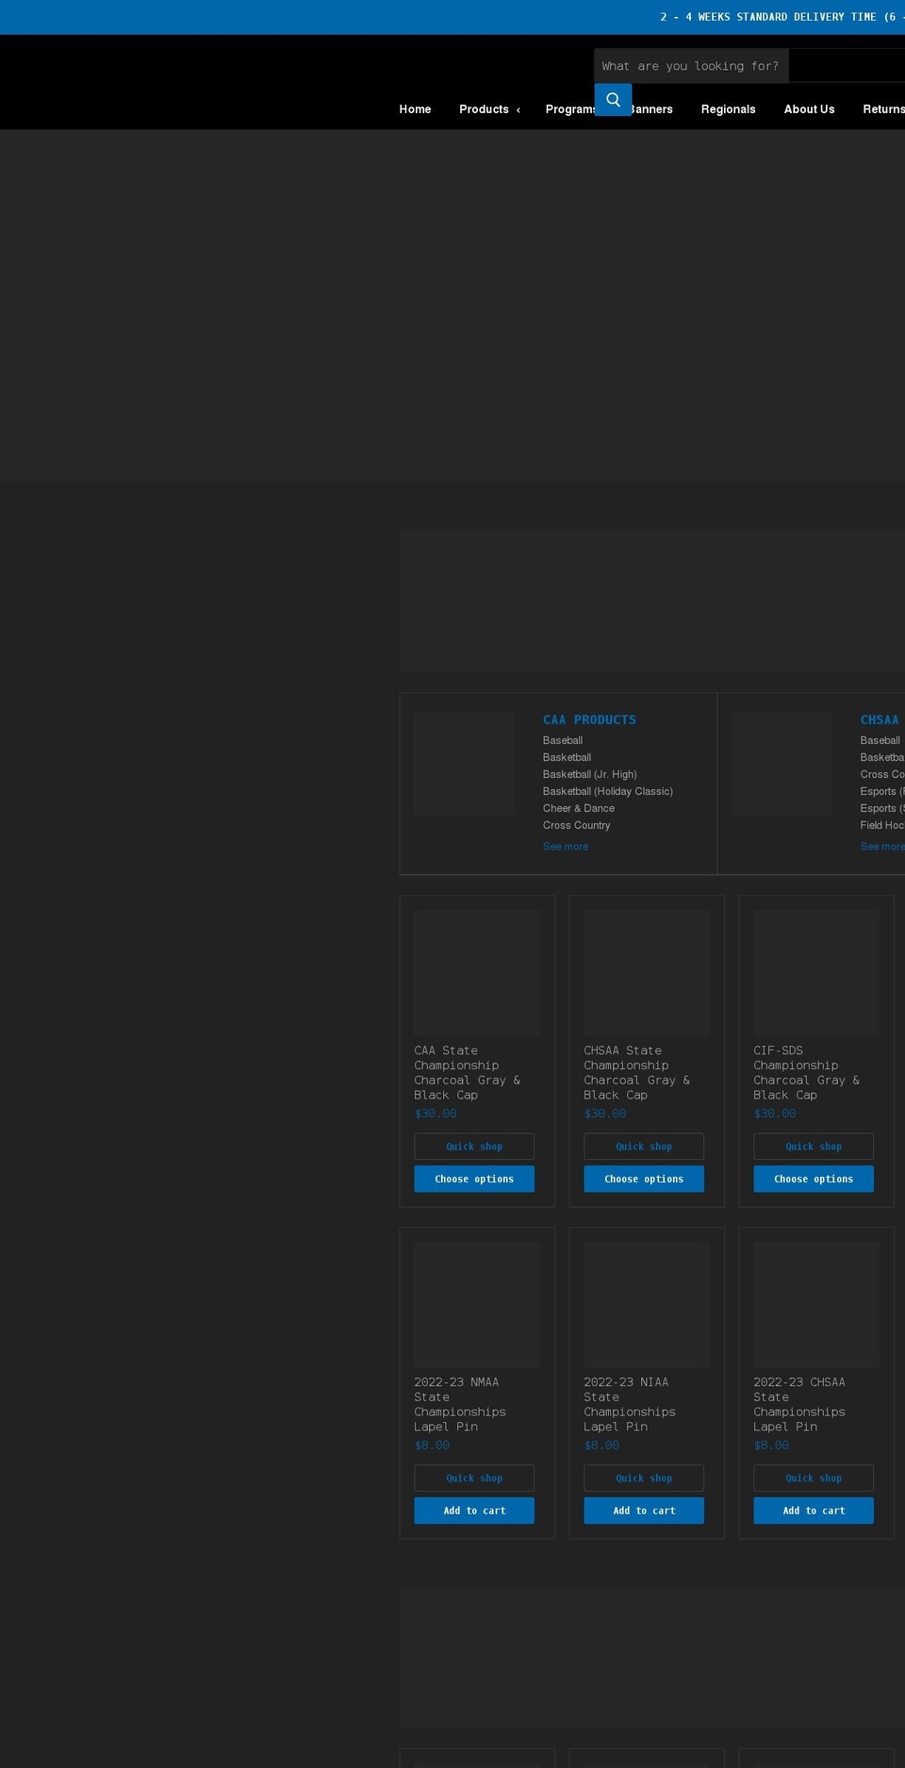Quick shop the 2022-23 CHSAA Lapel Pin

coord(814,1479)
